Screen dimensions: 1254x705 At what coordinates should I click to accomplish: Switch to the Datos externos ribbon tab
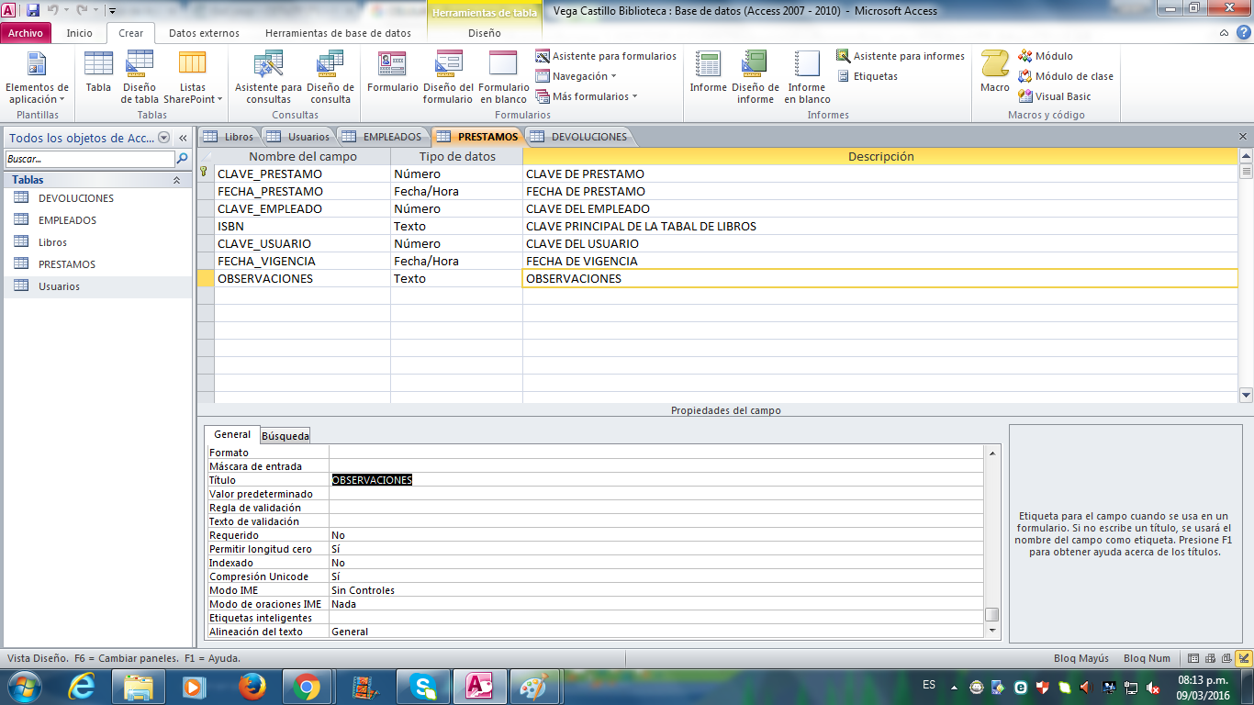(204, 33)
